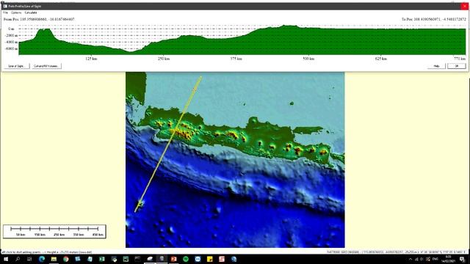Open File Explorer from the taskbar
Image resolution: width=470 pixels, height=264 pixels.
54,259
